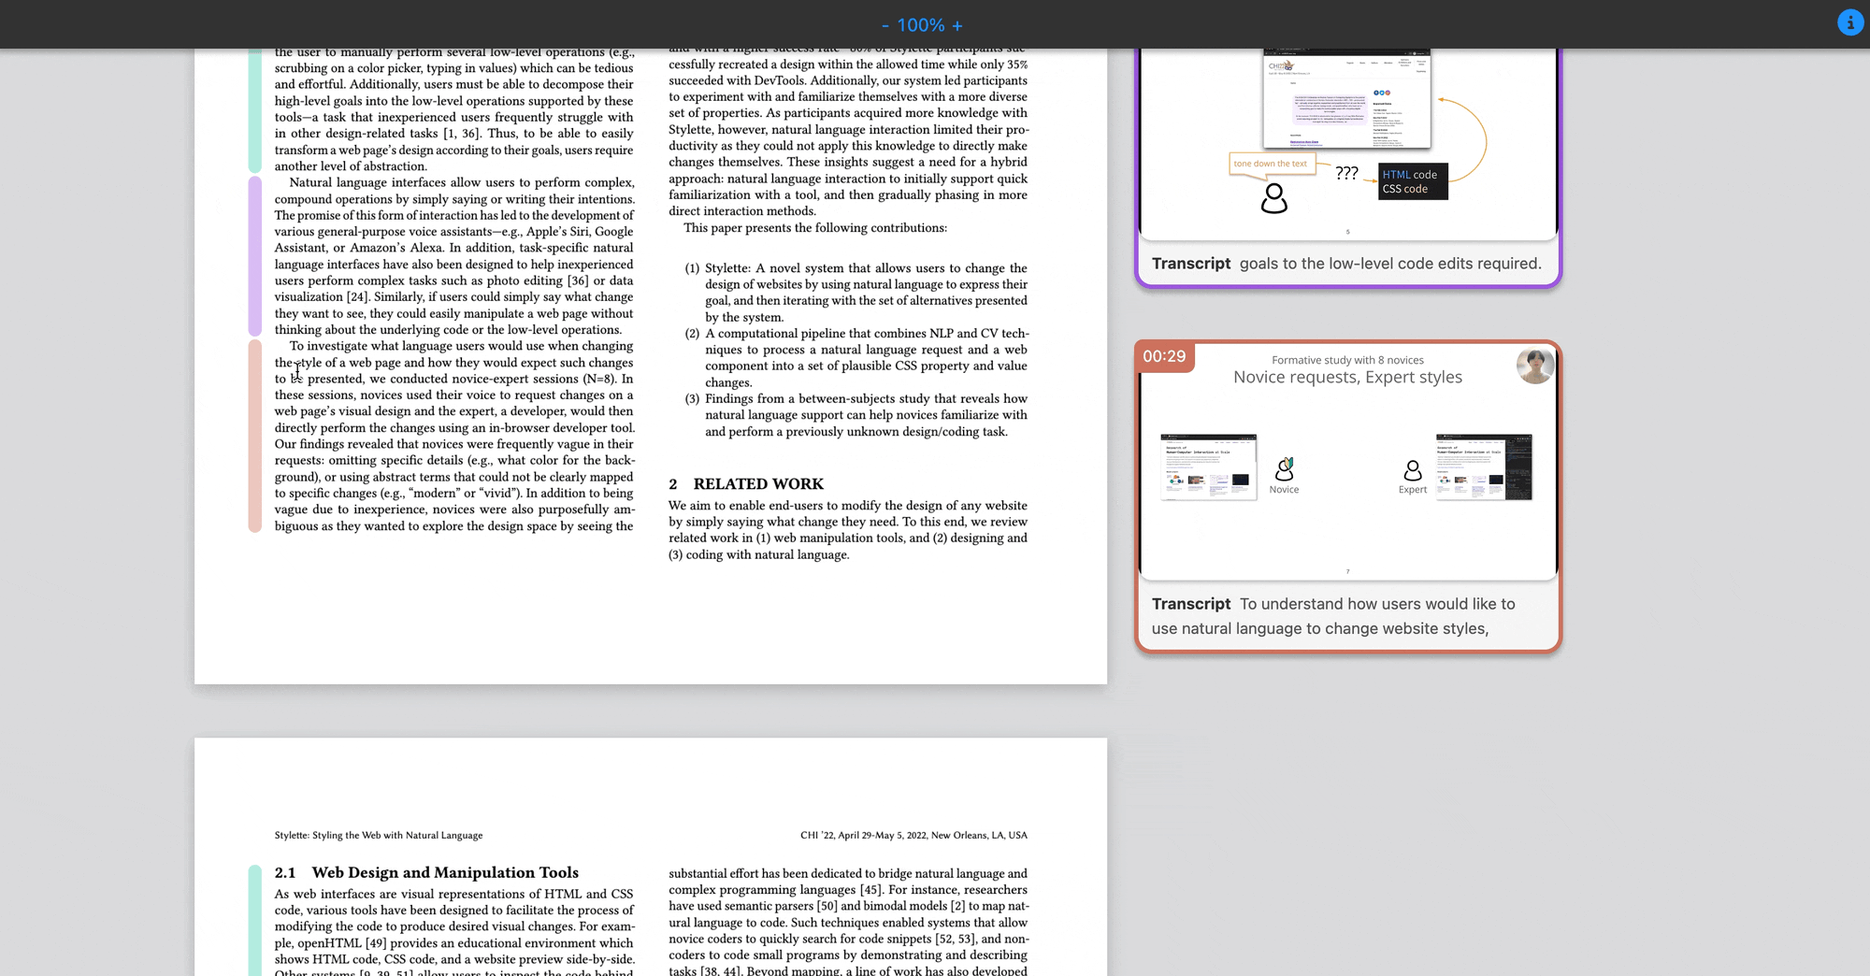The width and height of the screenshot is (1870, 976).
Task: Click 'Formative study with 8 novices' slide subtitle
Action: [x=1347, y=360]
